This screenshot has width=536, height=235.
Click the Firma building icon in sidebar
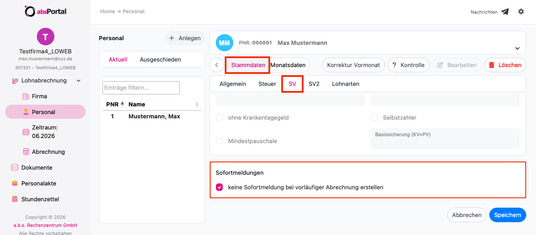26,96
